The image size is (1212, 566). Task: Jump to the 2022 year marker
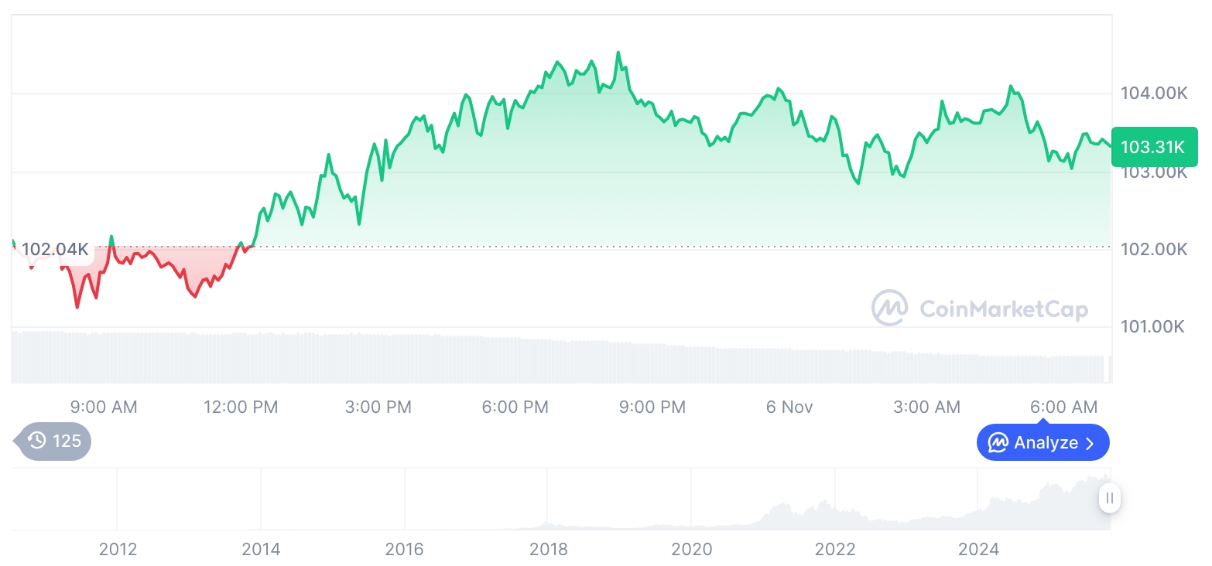[x=835, y=550]
